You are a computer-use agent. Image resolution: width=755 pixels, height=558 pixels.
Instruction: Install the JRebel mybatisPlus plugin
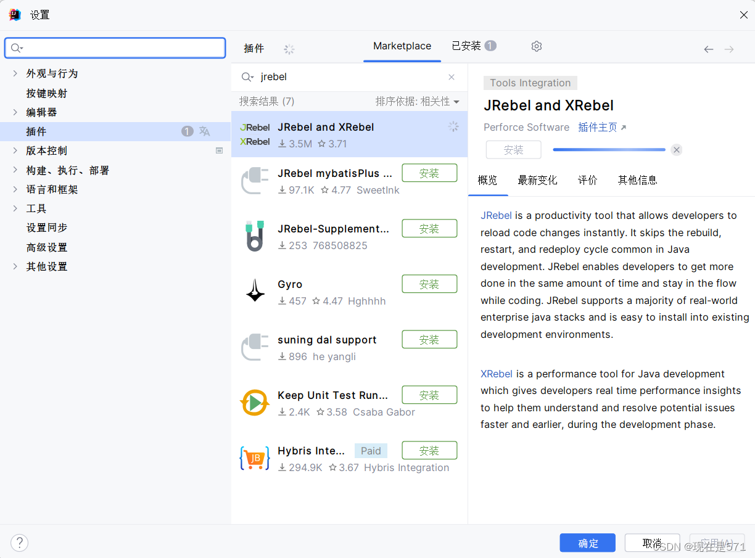coord(429,173)
